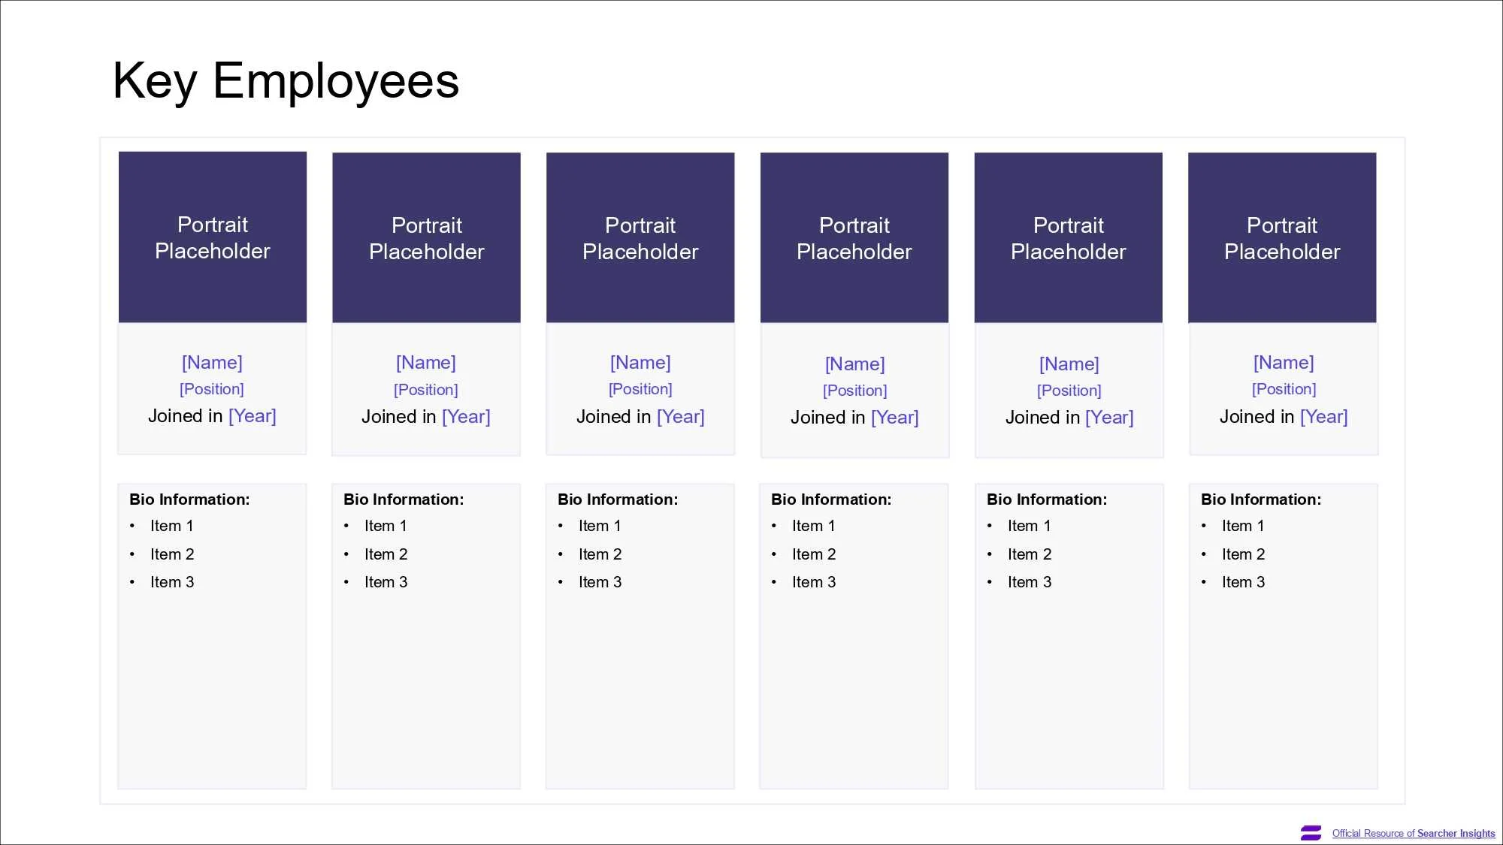Screen dimensions: 1503x845
Task: Select [Position] under the sixth employee name
Action: click(1284, 389)
